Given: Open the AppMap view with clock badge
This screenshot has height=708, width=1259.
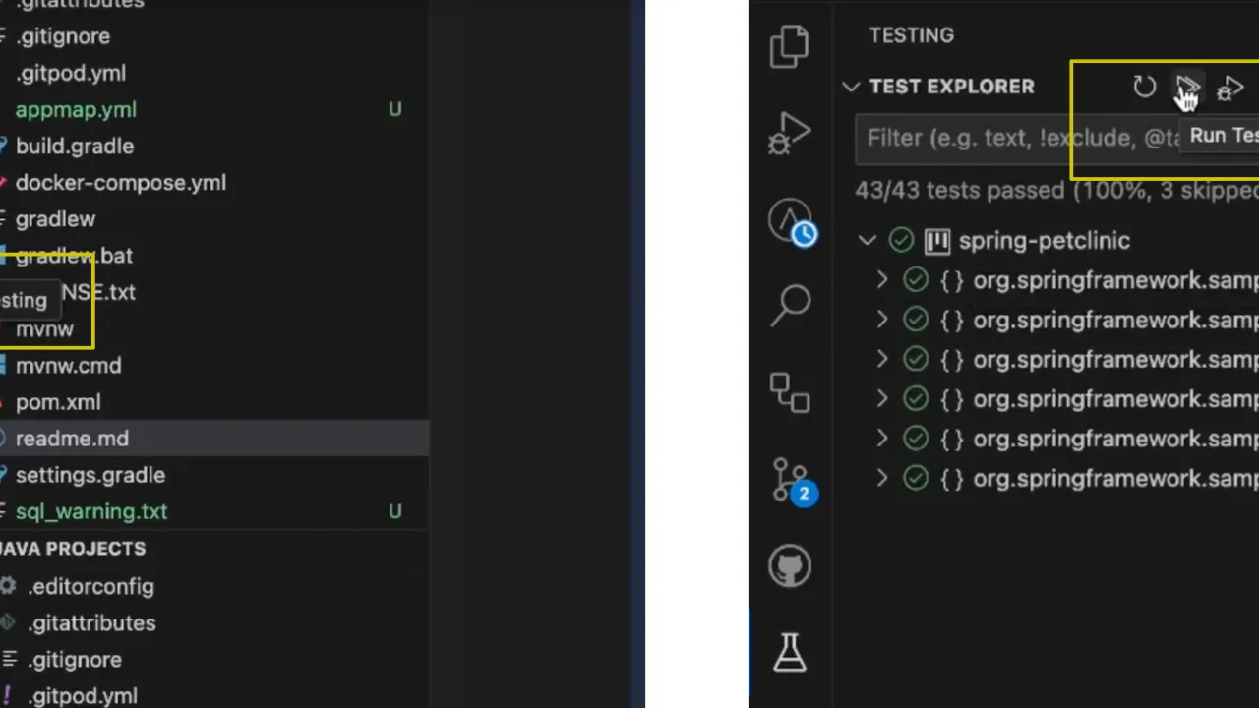Looking at the screenshot, I should [x=792, y=221].
